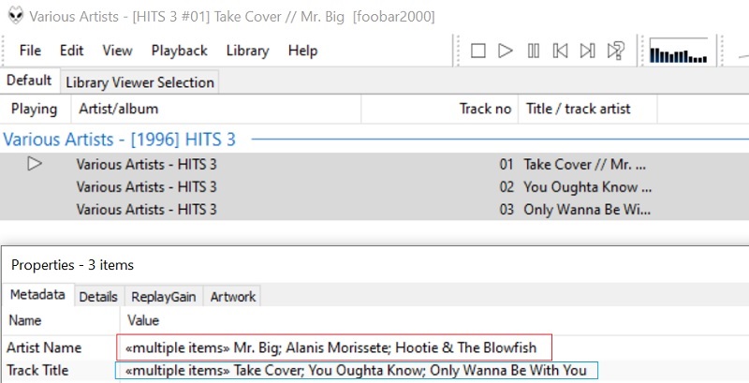Open the Metadata tab in Properties
This screenshot has width=749, height=383.
37,295
